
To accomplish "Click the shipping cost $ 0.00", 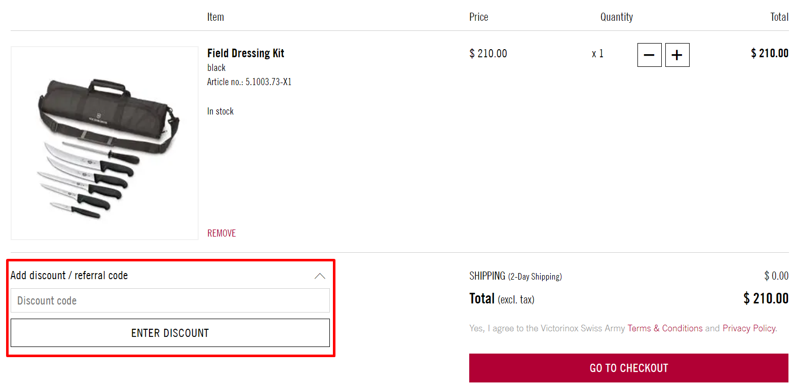I will pos(776,276).
